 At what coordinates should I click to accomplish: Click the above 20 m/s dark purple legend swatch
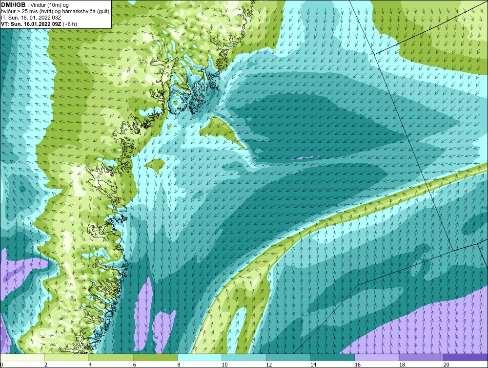(x=466, y=357)
